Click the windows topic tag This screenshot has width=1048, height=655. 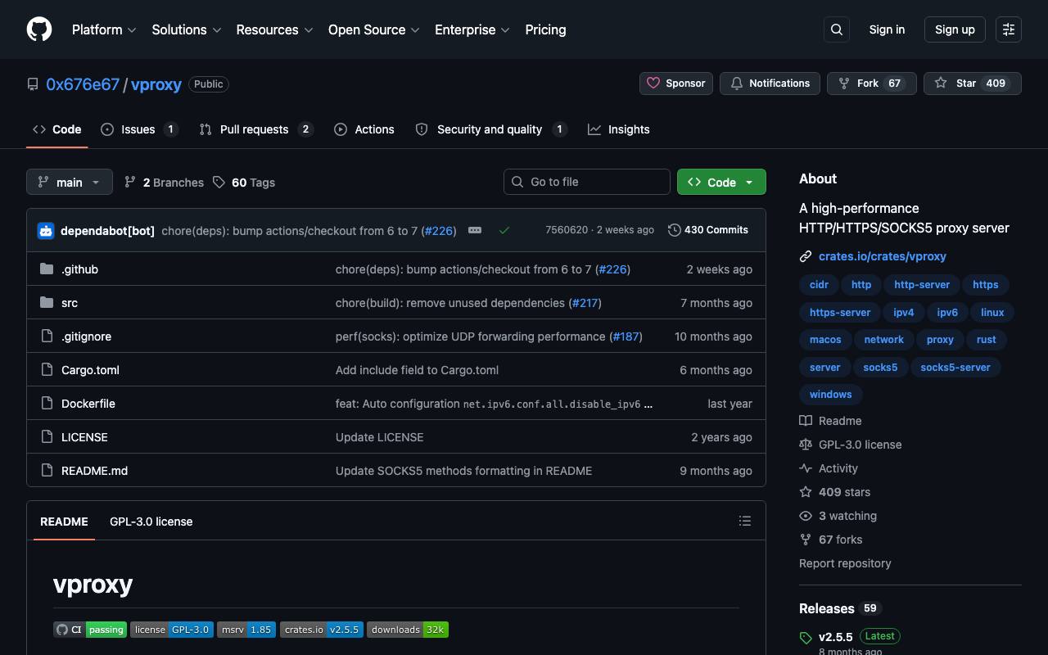pyautogui.click(x=830, y=395)
